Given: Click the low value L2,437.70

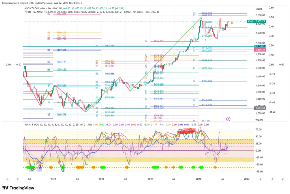Looking at the screenshot, I should click(89, 8).
